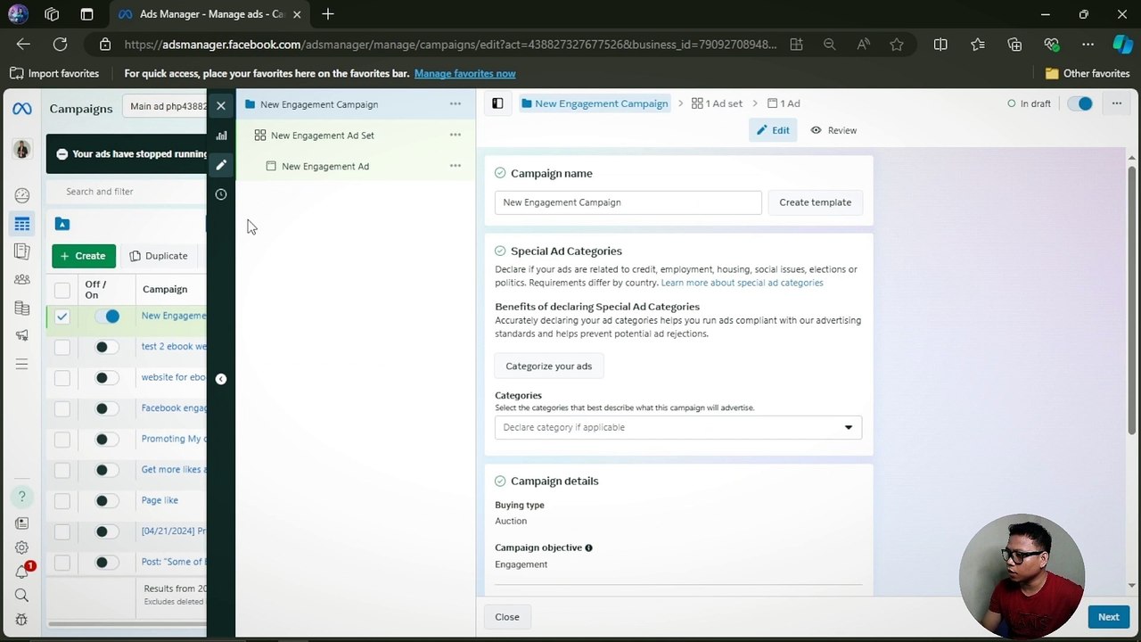The image size is (1141, 642).
Task: Toggle on the test 2 ebook campaign
Action: [107, 347]
